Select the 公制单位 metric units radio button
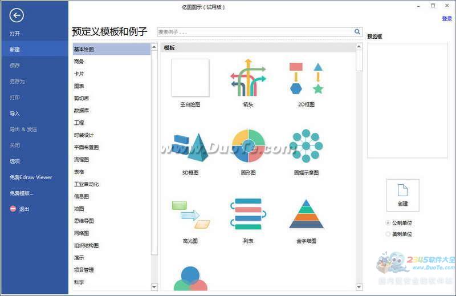Viewport: 456px width, 296px height. (x=388, y=223)
